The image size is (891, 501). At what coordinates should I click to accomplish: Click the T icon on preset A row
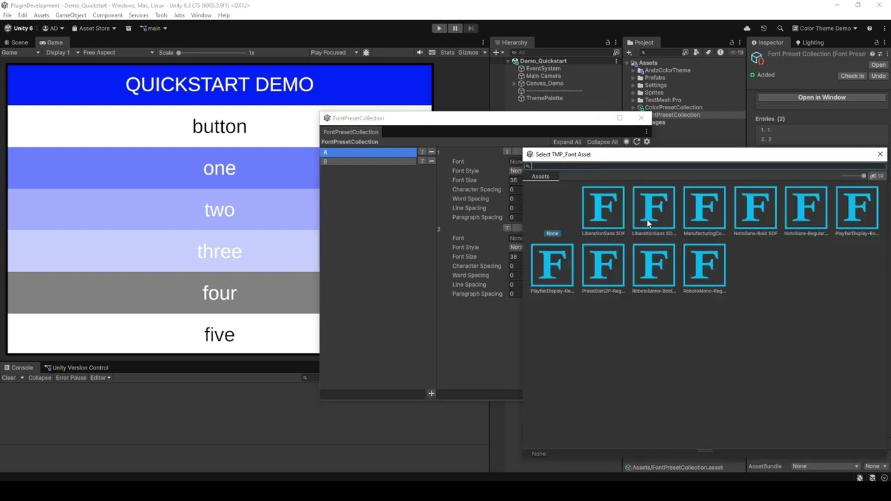[x=422, y=152]
